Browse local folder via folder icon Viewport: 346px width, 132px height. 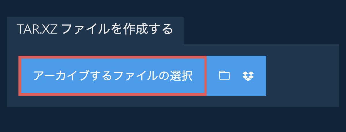pyautogui.click(x=224, y=76)
